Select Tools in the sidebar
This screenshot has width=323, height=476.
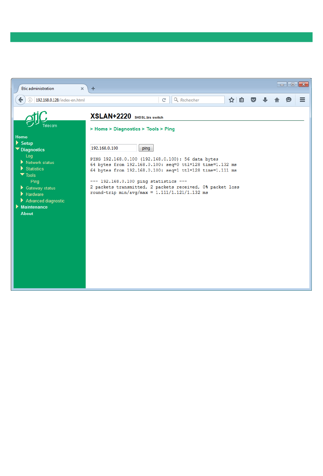(x=31, y=175)
